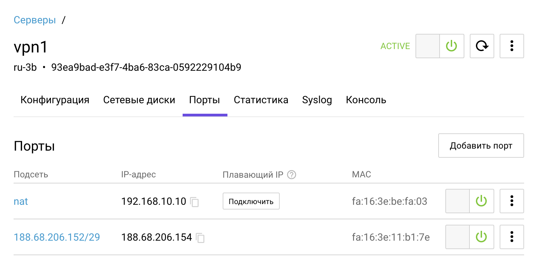Click the vpn1 server reboot icon
Viewport: 537px width, 264px height.
tap(482, 46)
